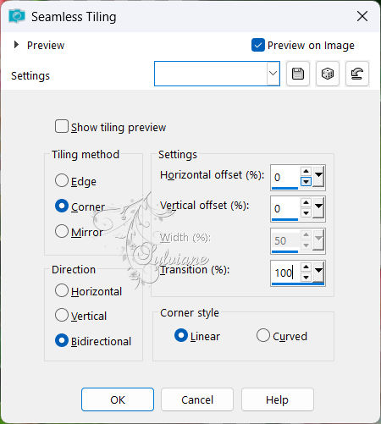This screenshot has height=424, width=381.
Task: Open Horizontal offset slider dropdown arrow
Action: 318,176
